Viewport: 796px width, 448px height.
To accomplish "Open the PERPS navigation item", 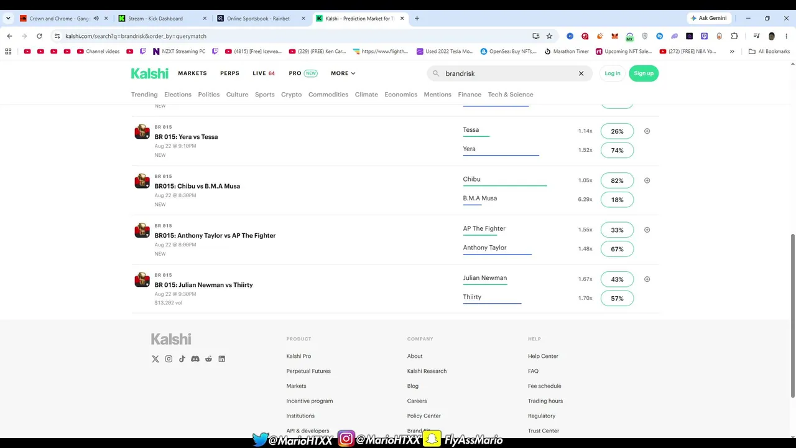I will [x=229, y=73].
